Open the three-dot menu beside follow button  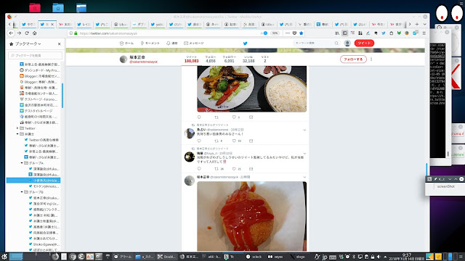tap(371, 59)
